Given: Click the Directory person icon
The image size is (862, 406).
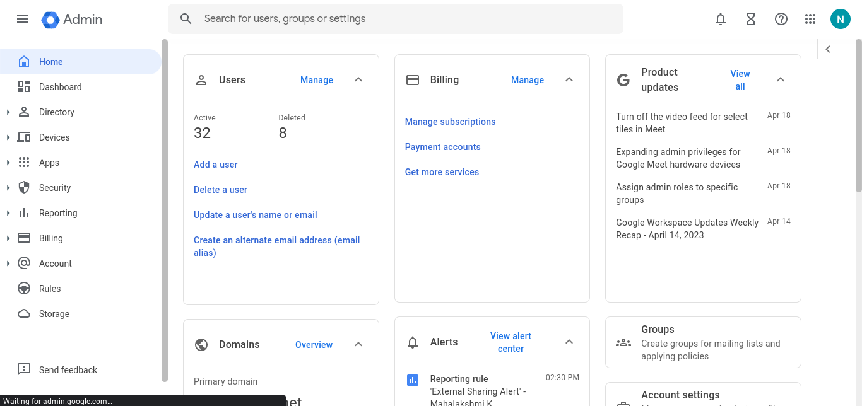Looking at the screenshot, I should click(24, 112).
